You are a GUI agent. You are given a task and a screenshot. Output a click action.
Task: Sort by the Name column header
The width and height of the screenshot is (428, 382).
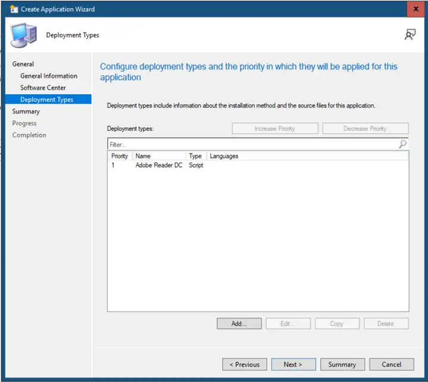(159, 156)
